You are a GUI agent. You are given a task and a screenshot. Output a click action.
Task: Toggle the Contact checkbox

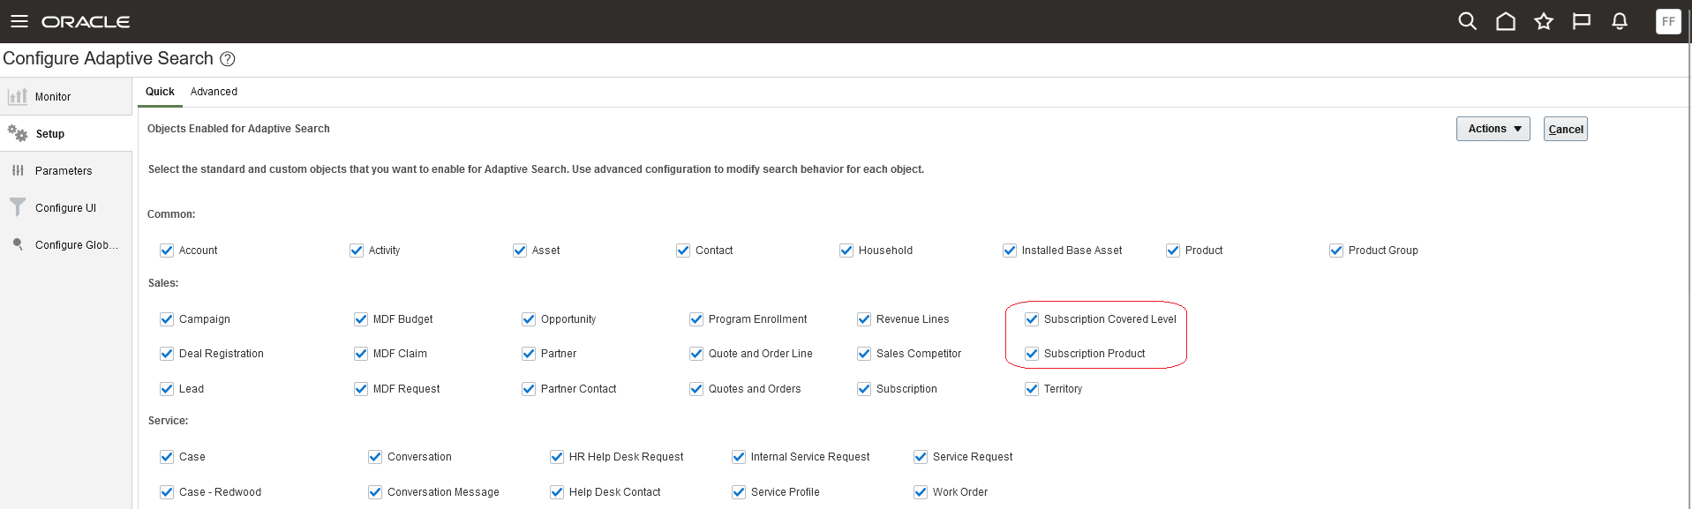(x=683, y=251)
